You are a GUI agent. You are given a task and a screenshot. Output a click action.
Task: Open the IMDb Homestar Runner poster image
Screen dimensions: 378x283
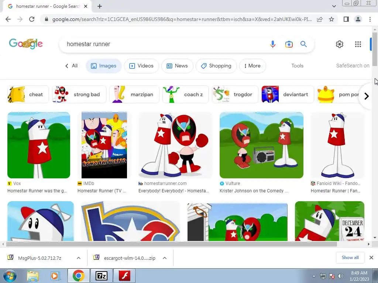tap(104, 145)
